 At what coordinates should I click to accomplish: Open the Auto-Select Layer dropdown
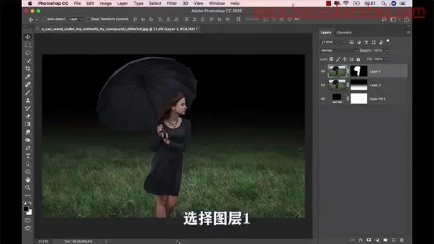pos(76,19)
